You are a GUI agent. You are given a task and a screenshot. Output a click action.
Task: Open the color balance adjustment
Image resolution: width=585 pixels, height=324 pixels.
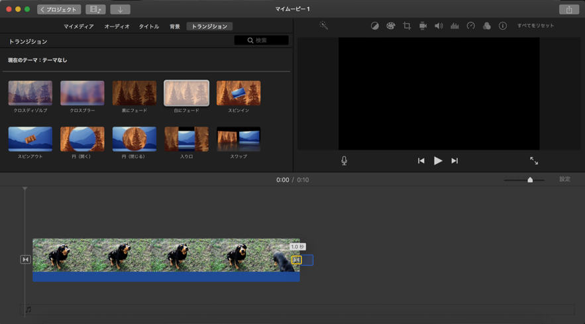[x=374, y=26]
